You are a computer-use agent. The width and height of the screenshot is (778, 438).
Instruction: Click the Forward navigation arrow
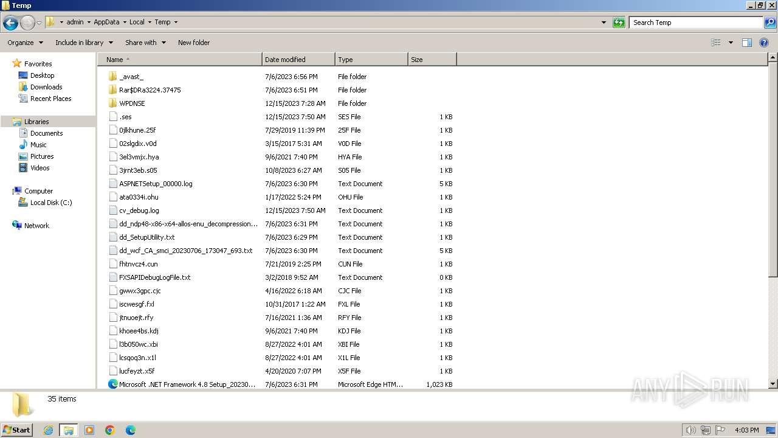tap(28, 23)
